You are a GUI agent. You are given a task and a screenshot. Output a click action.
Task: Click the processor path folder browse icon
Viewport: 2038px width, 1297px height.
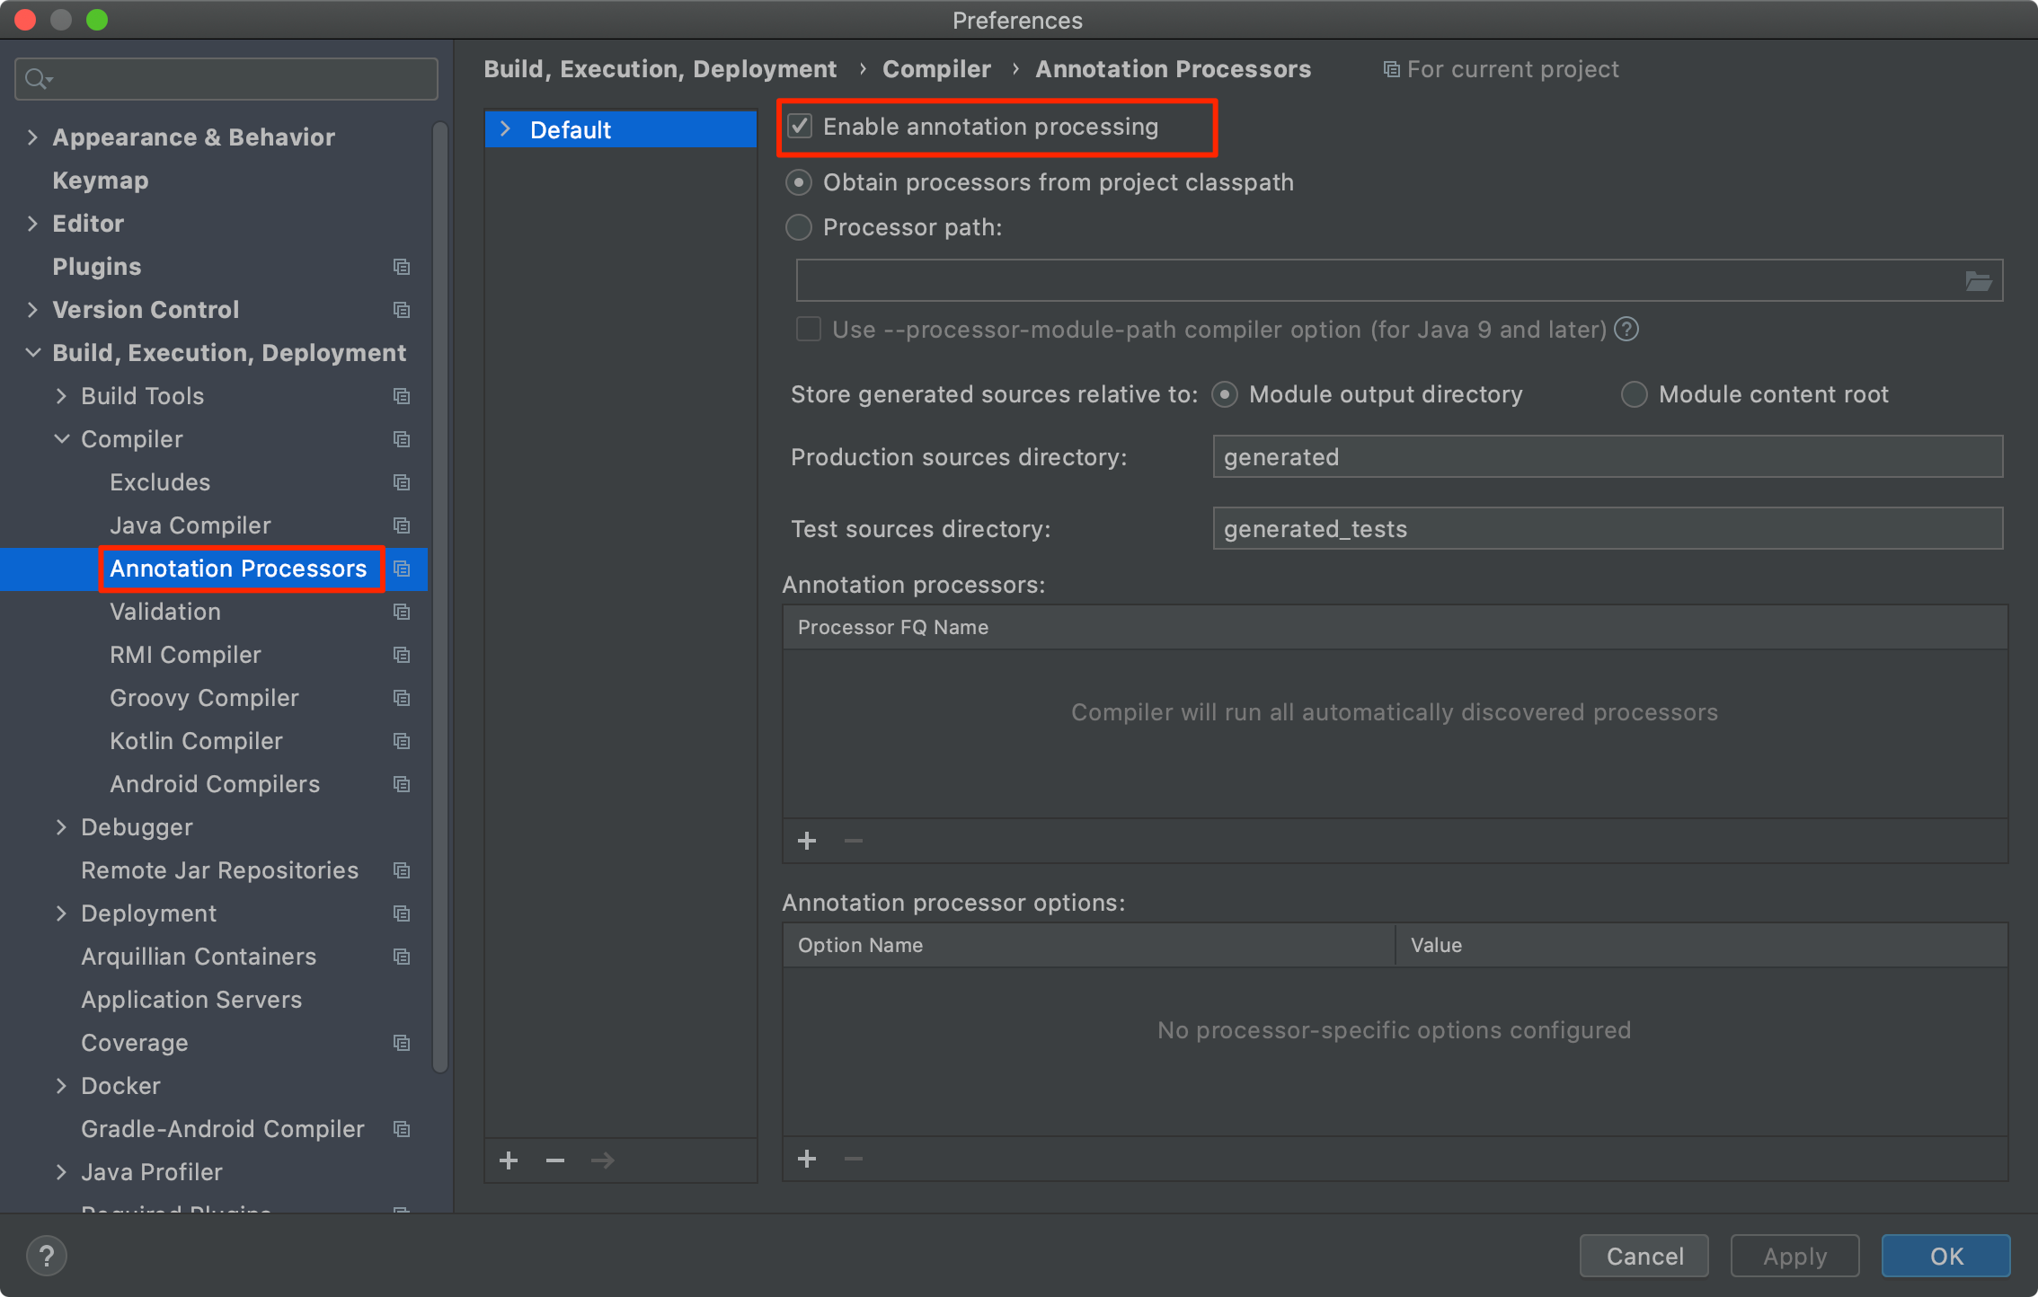[x=1978, y=281]
